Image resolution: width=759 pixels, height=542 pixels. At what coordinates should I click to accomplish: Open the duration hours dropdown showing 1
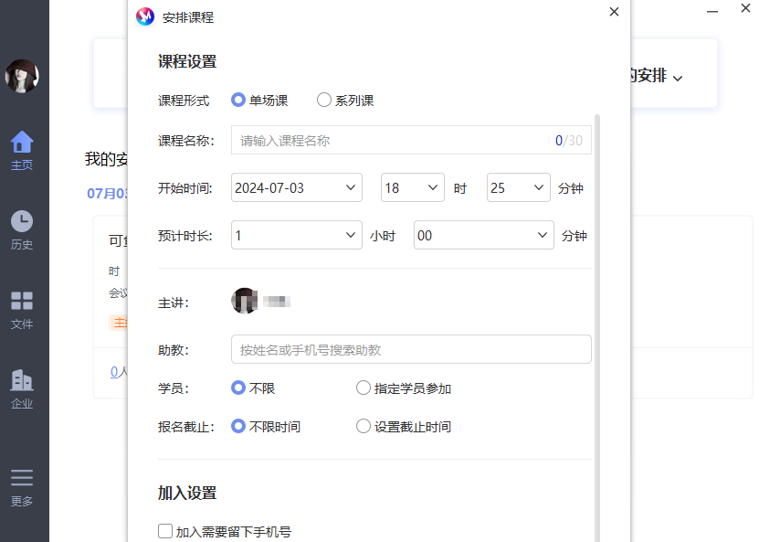[297, 235]
